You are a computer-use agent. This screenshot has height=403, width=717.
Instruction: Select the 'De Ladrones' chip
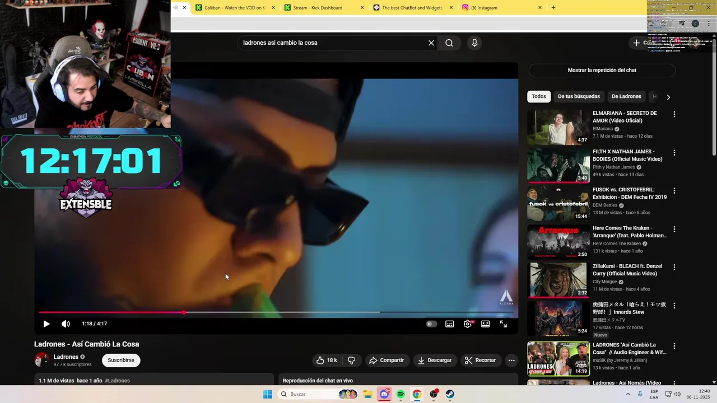click(x=626, y=97)
